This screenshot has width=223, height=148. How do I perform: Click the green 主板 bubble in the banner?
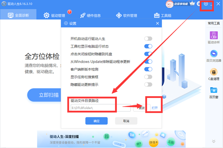click(x=171, y=142)
